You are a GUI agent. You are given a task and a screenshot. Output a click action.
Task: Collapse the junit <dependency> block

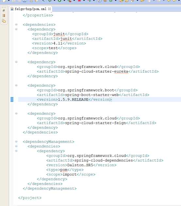click(x=16, y=29)
